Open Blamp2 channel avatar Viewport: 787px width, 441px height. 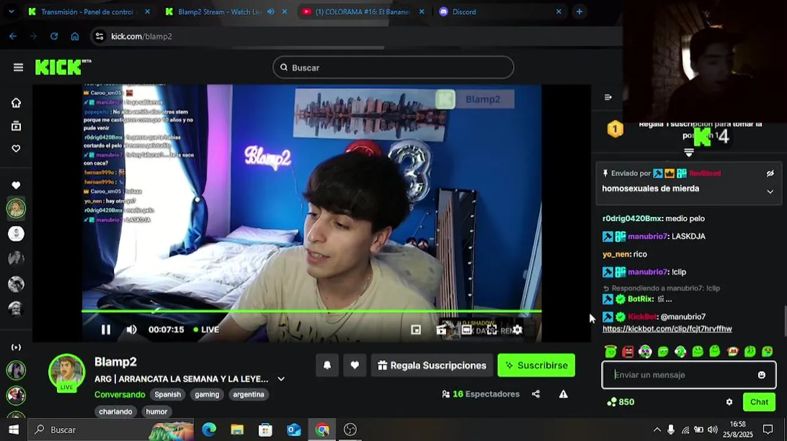[67, 372]
